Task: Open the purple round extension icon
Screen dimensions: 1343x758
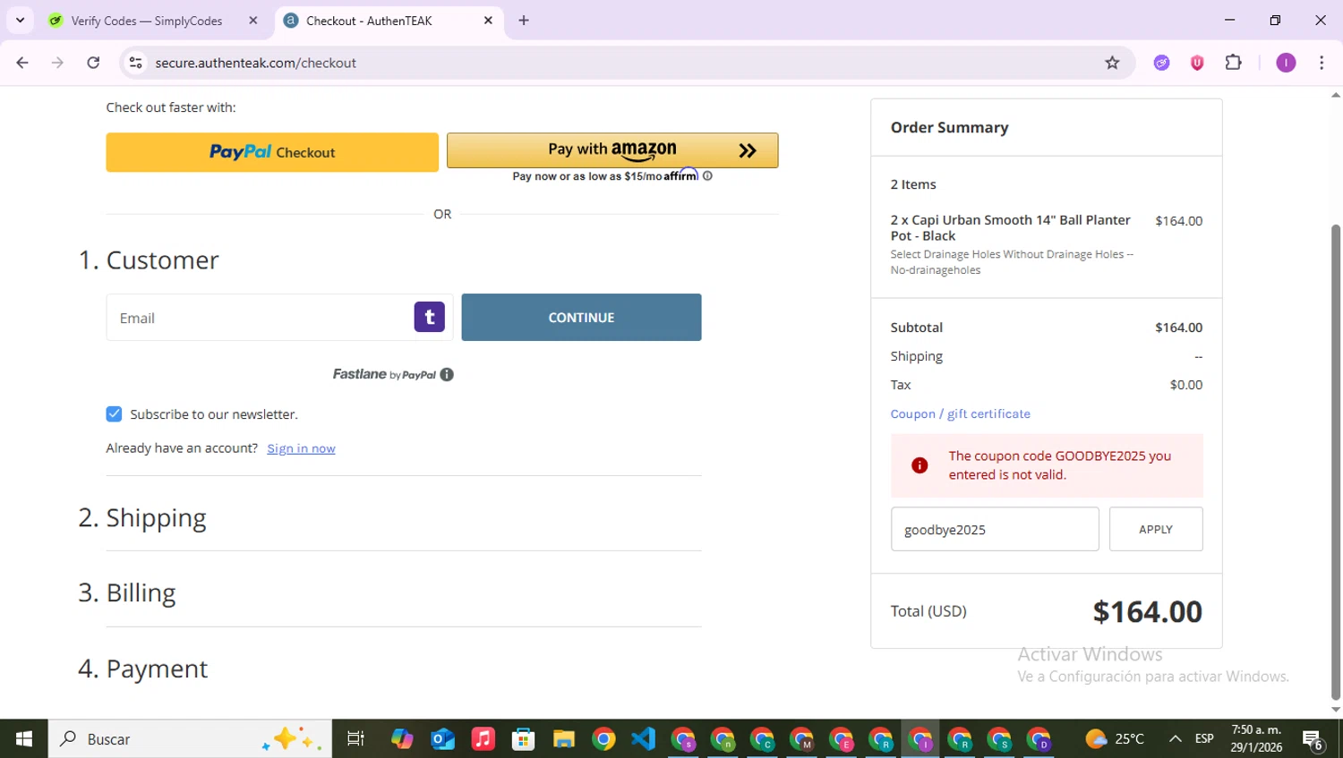Action: click(x=1162, y=63)
